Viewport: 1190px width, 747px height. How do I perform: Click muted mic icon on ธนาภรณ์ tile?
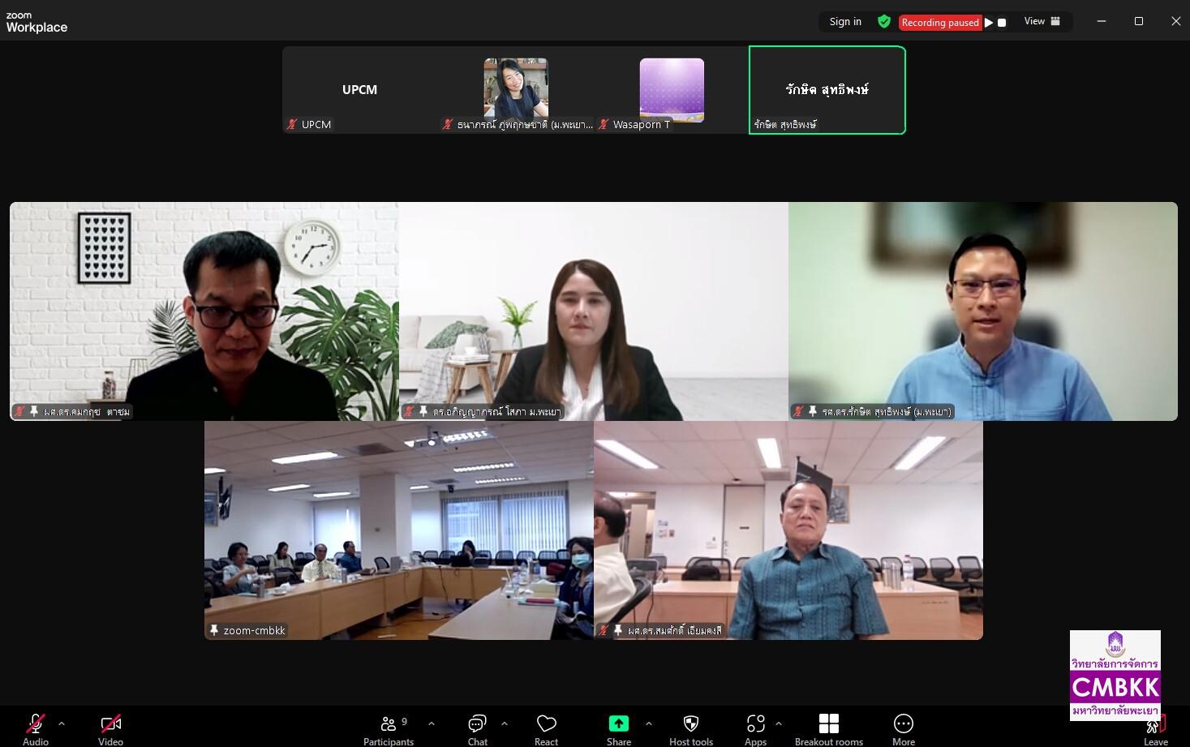pos(447,124)
